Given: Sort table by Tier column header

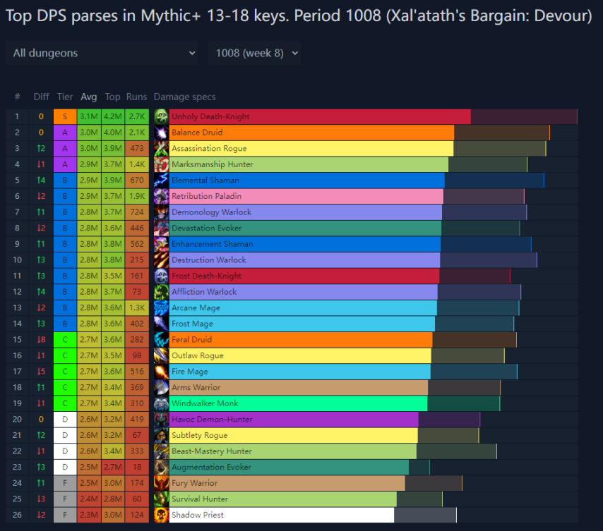Looking at the screenshot, I should point(65,97).
